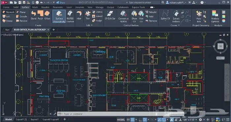The width and height of the screenshot is (231, 122).
Task: Select the surface Extend tool
Action: [97, 17]
